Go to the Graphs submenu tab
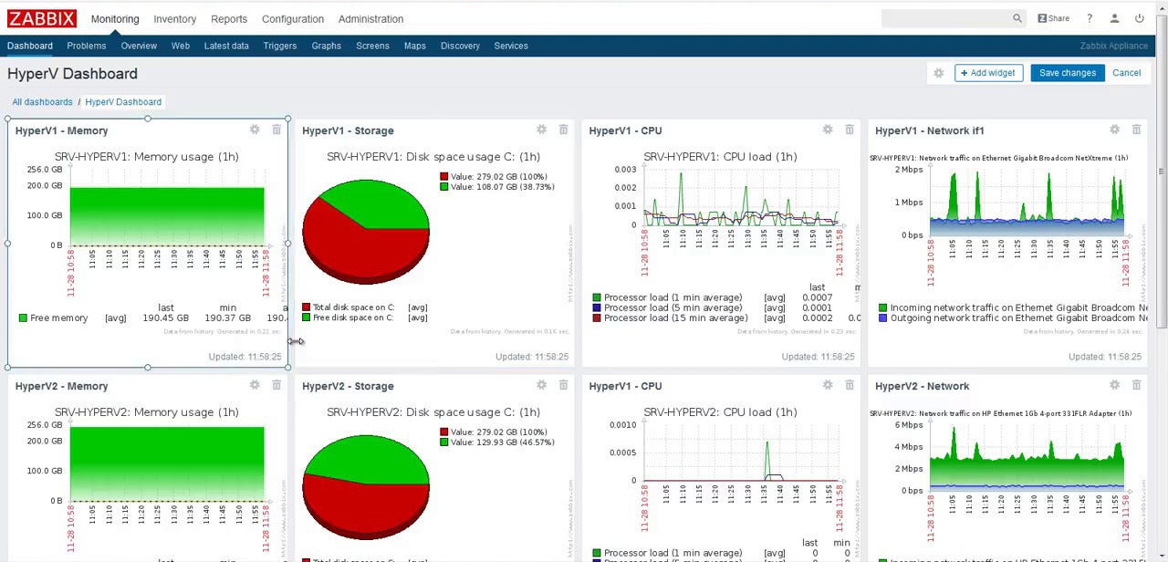The image size is (1168, 562). pyautogui.click(x=326, y=46)
